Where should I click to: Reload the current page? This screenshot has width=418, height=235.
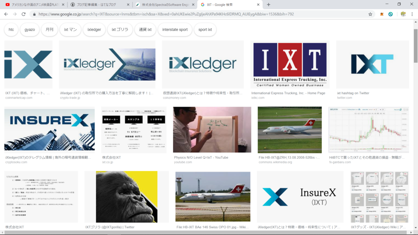tap(23, 14)
